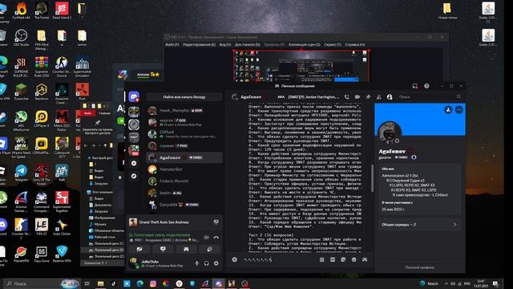Open HamsterBot direct message
Viewport: 513px width, 289px height.
click(184, 169)
